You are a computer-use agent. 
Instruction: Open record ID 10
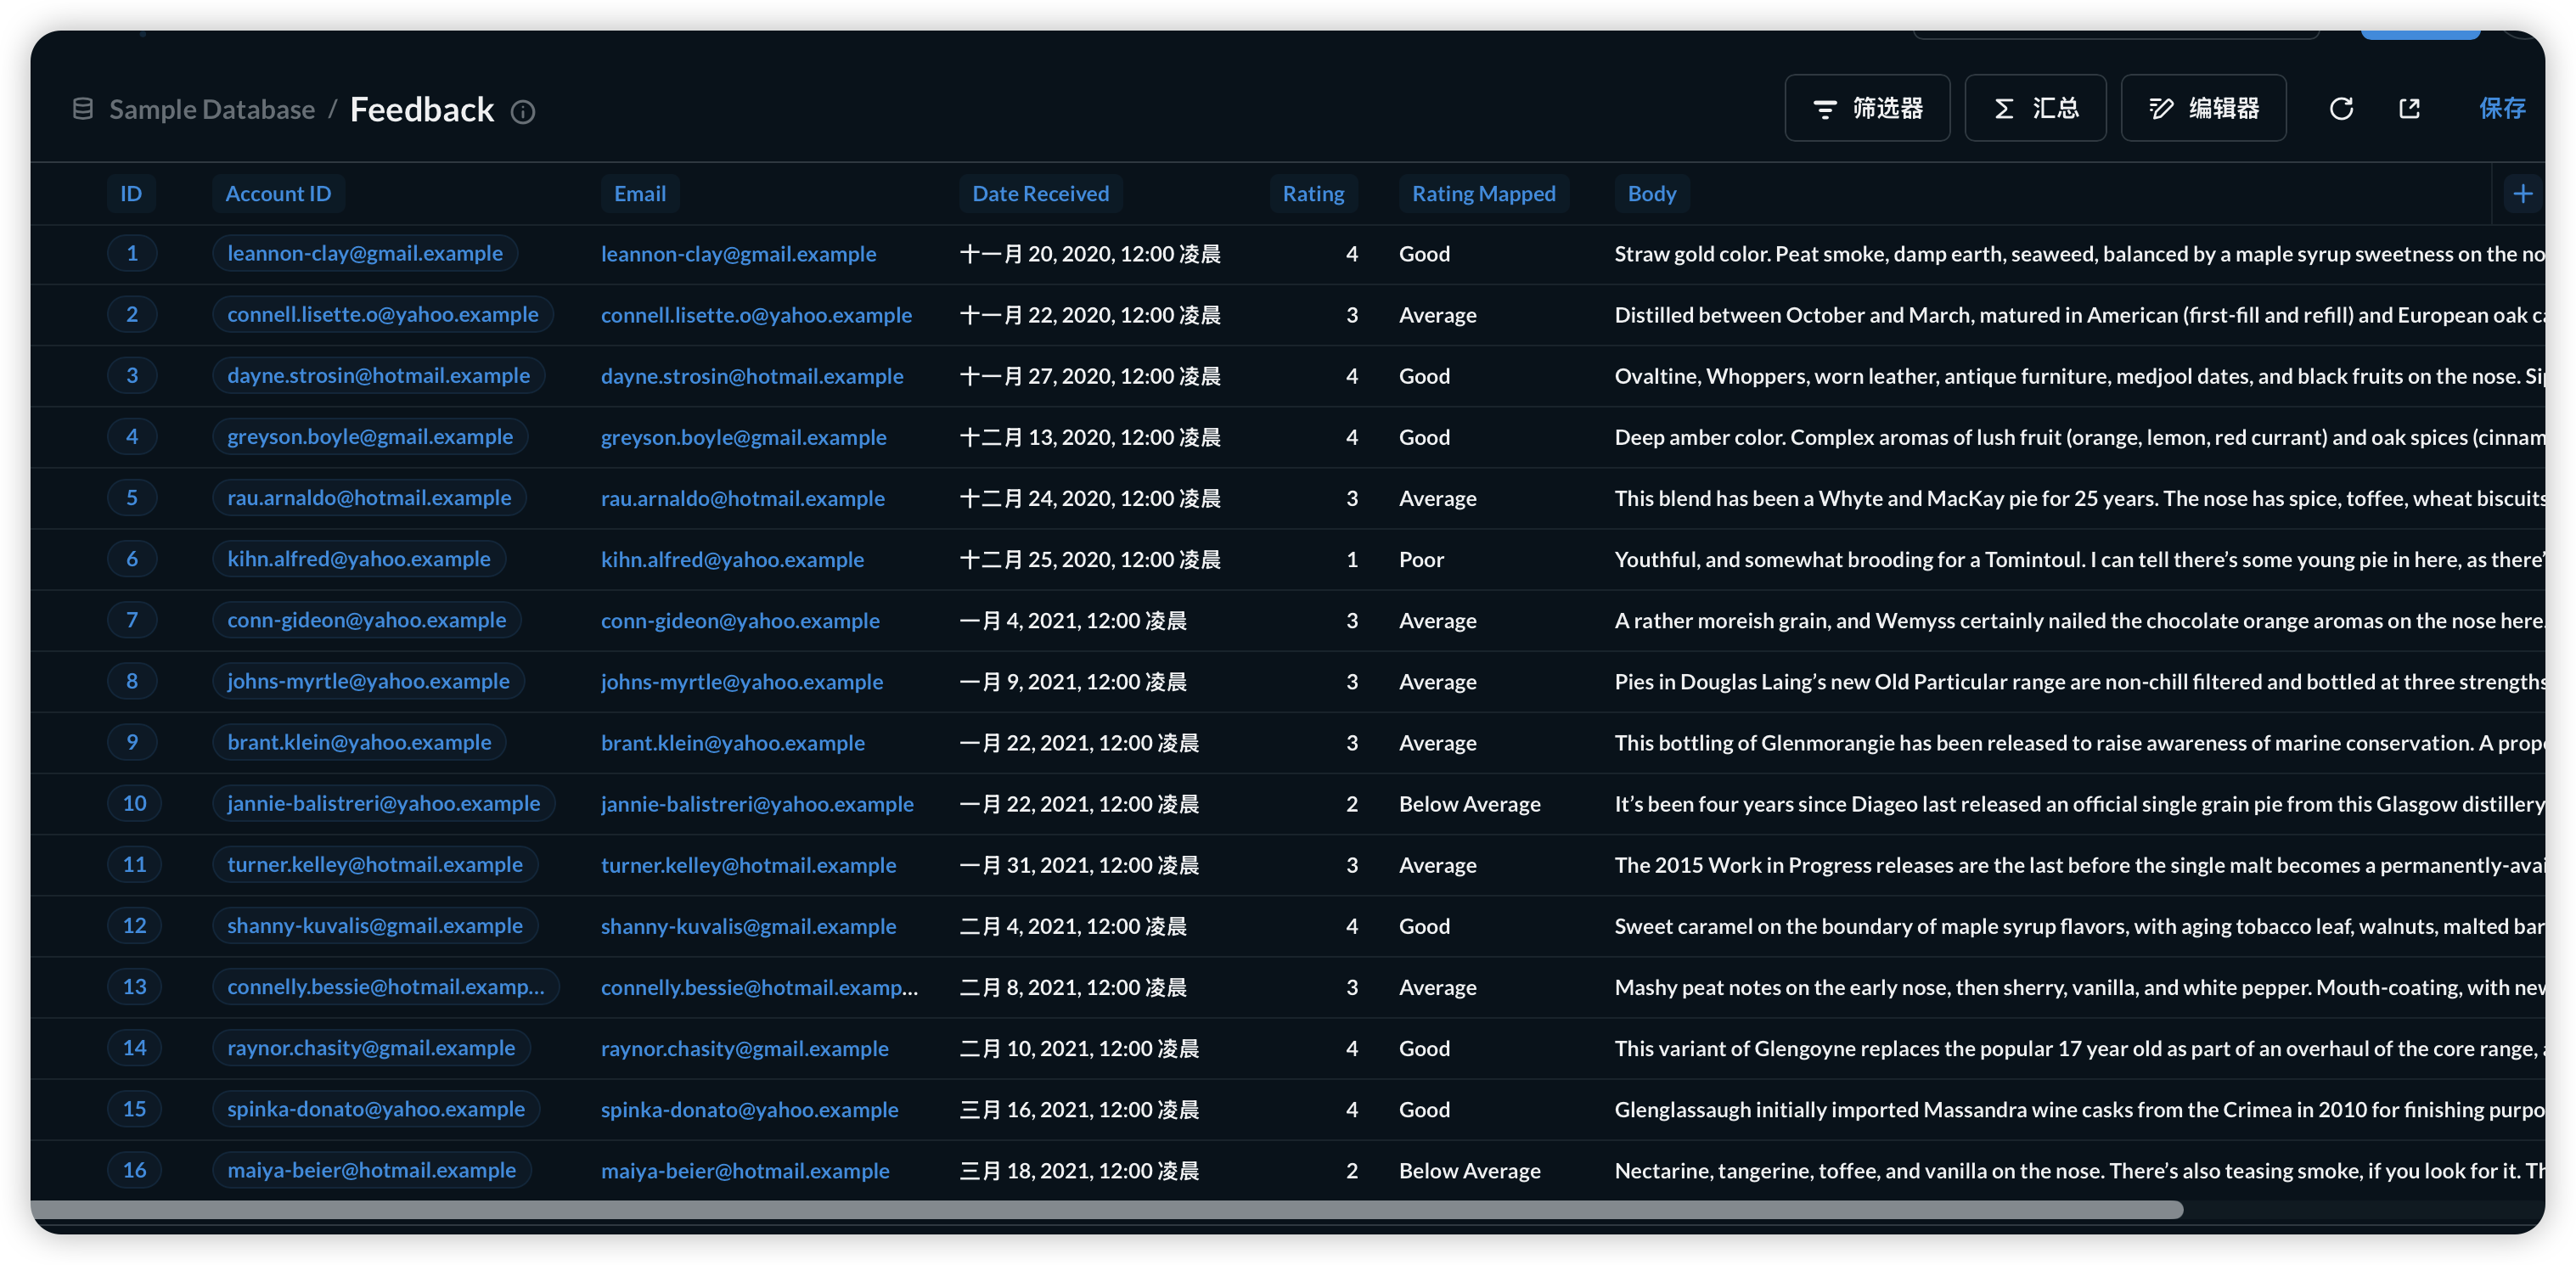click(x=134, y=804)
